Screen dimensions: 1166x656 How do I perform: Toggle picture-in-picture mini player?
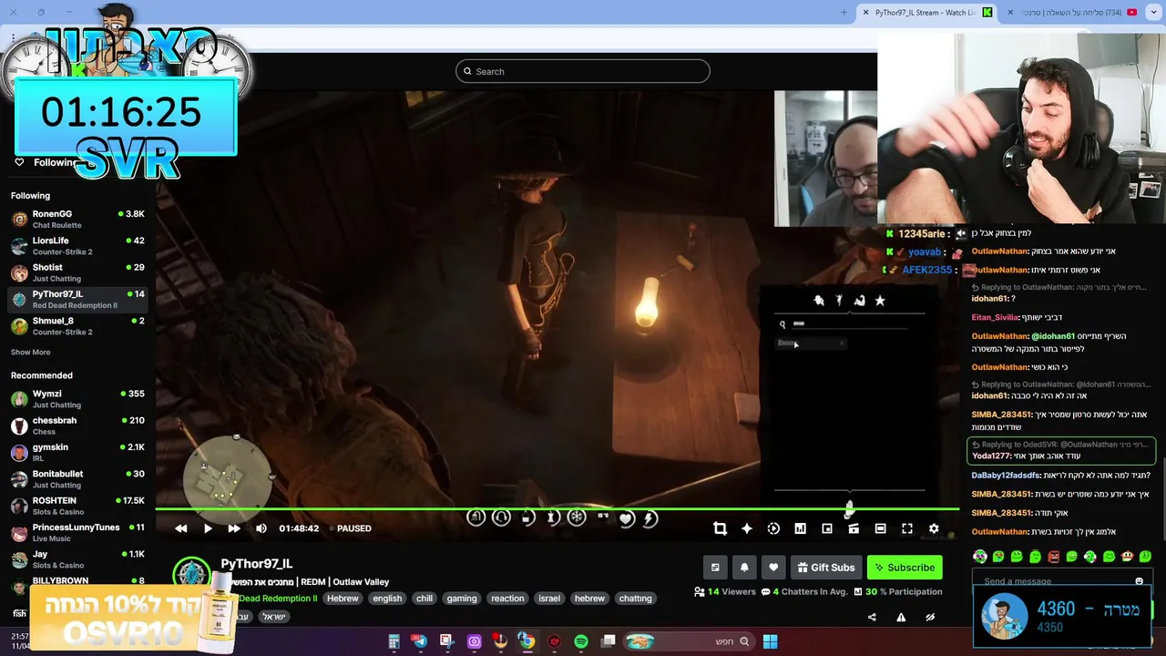click(x=827, y=528)
